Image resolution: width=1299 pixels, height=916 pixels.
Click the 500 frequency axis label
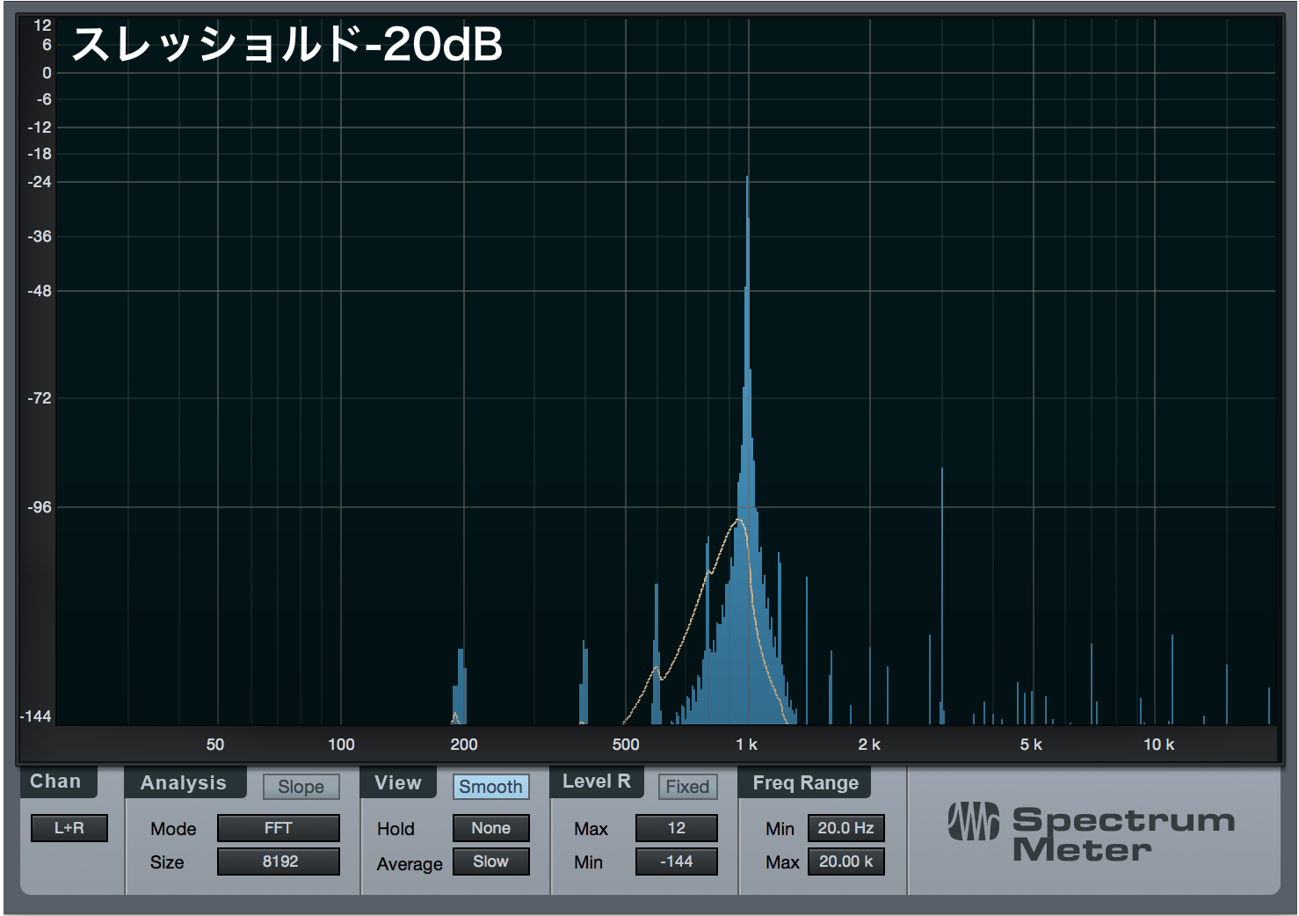(x=626, y=745)
